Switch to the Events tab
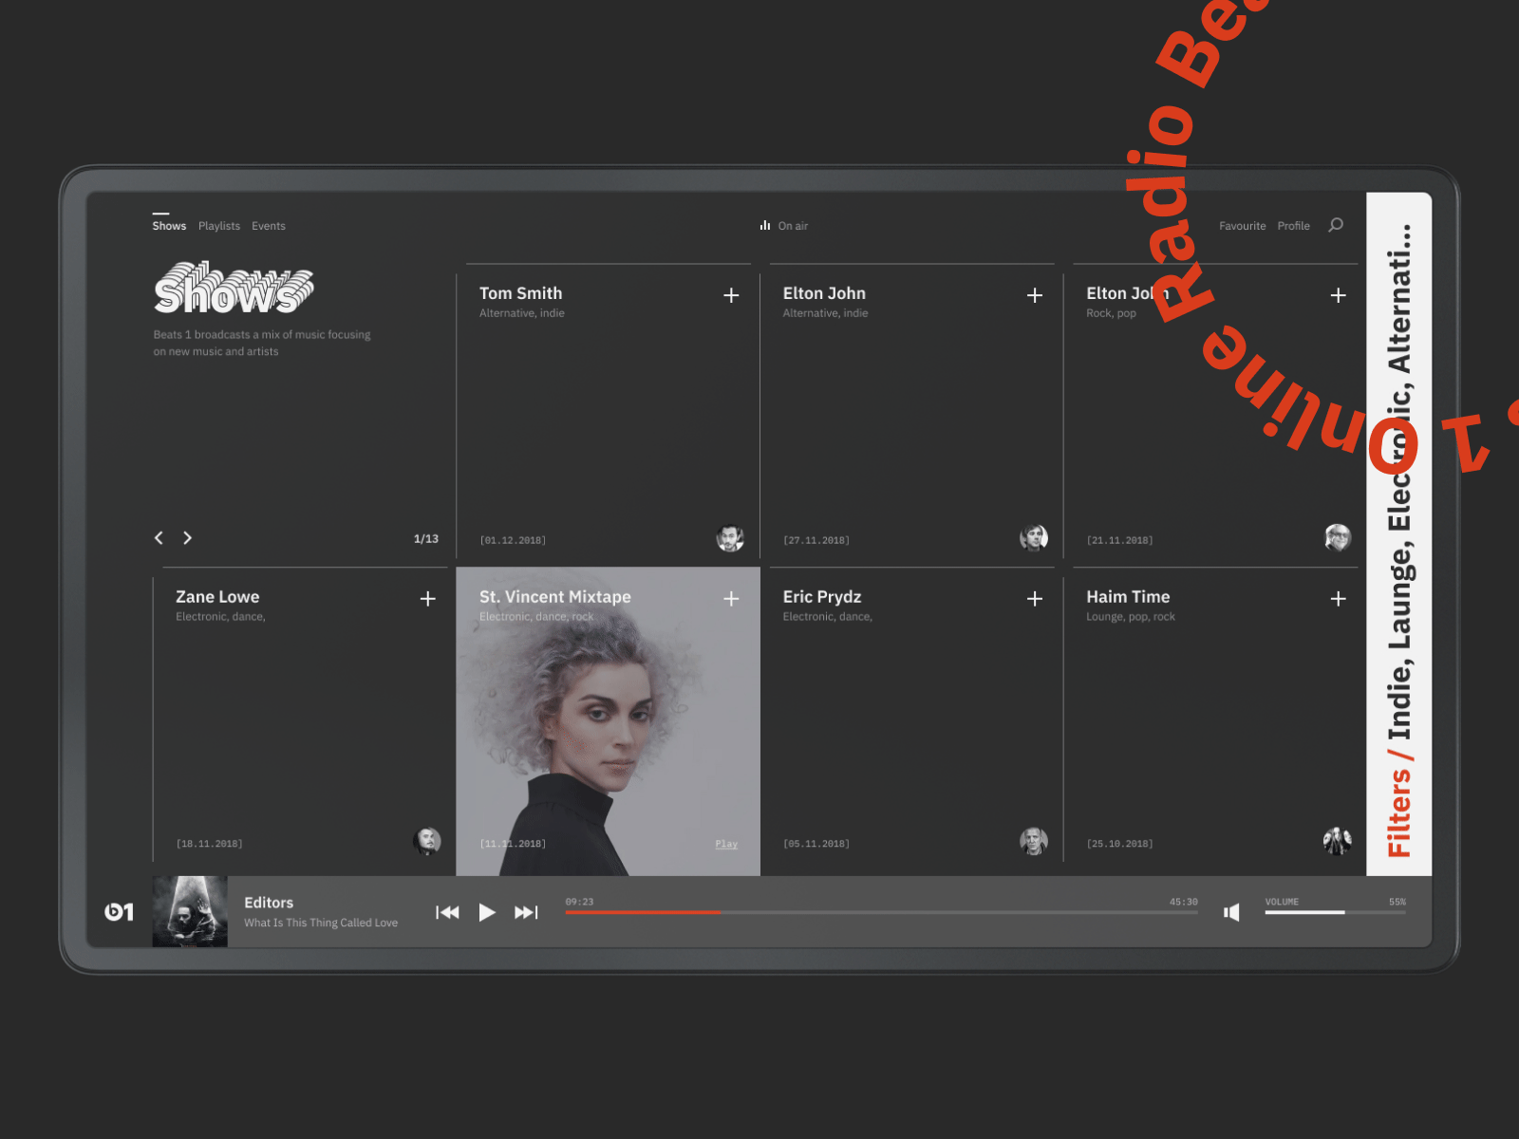This screenshot has width=1519, height=1139. click(x=269, y=225)
